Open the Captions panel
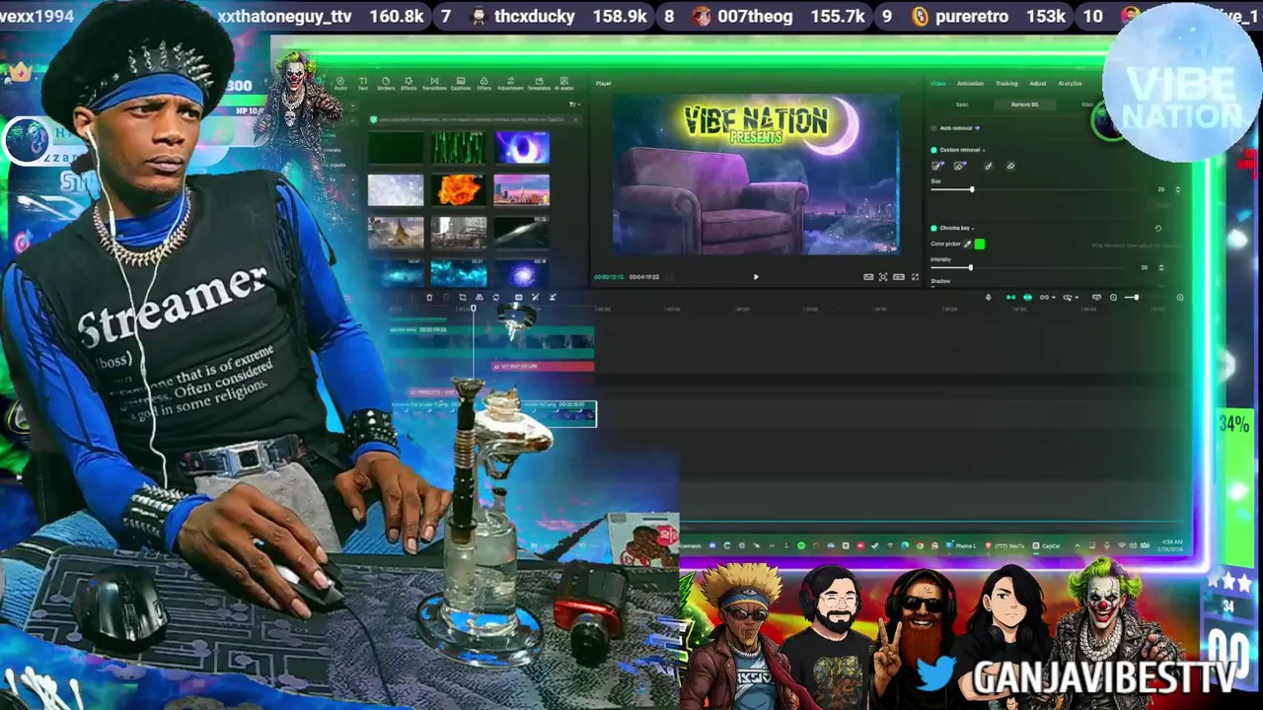The height and width of the screenshot is (710, 1263). (x=461, y=83)
